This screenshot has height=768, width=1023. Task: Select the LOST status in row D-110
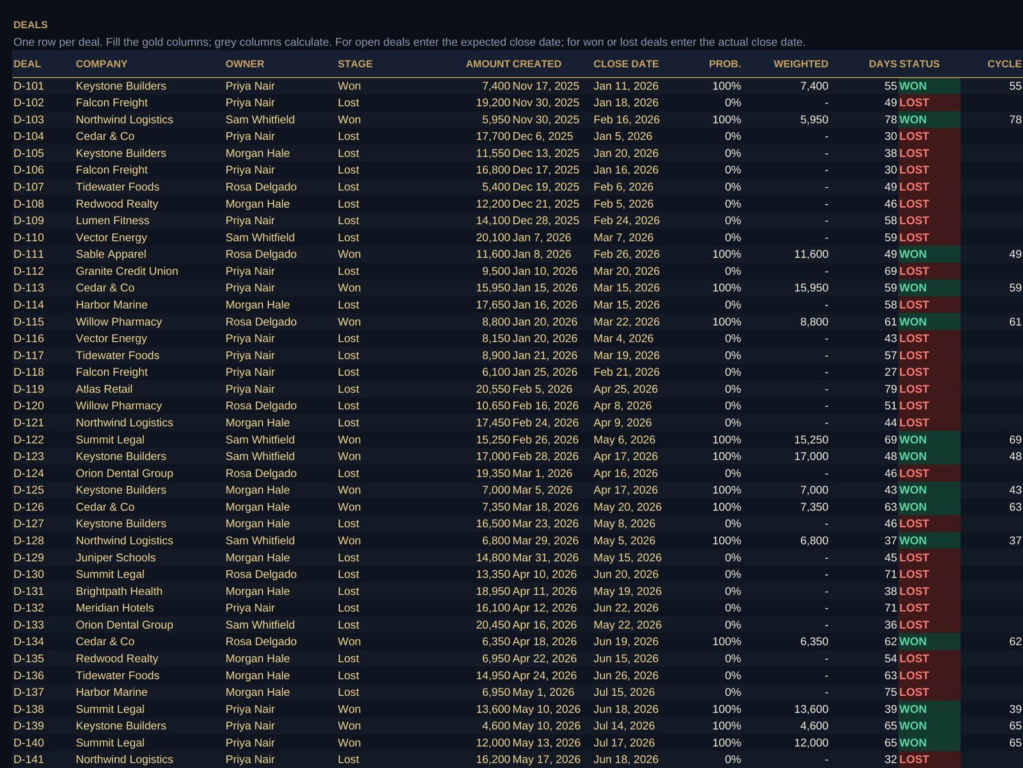(x=929, y=238)
